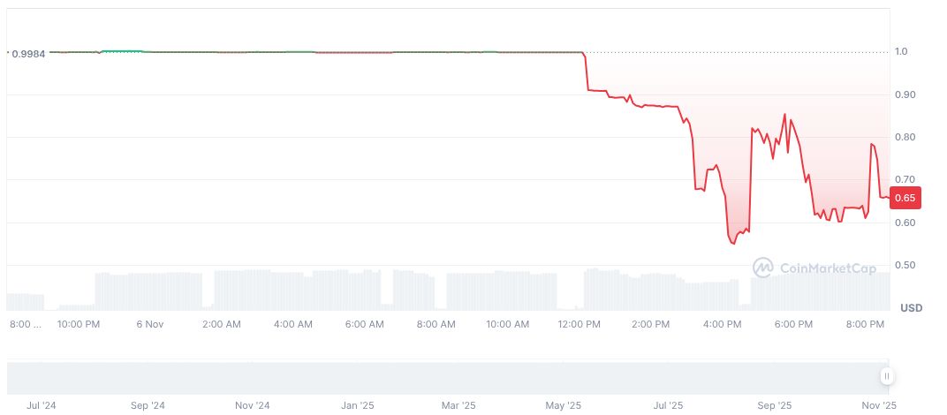Jump to Jul '24 in the navigator

coord(42,405)
